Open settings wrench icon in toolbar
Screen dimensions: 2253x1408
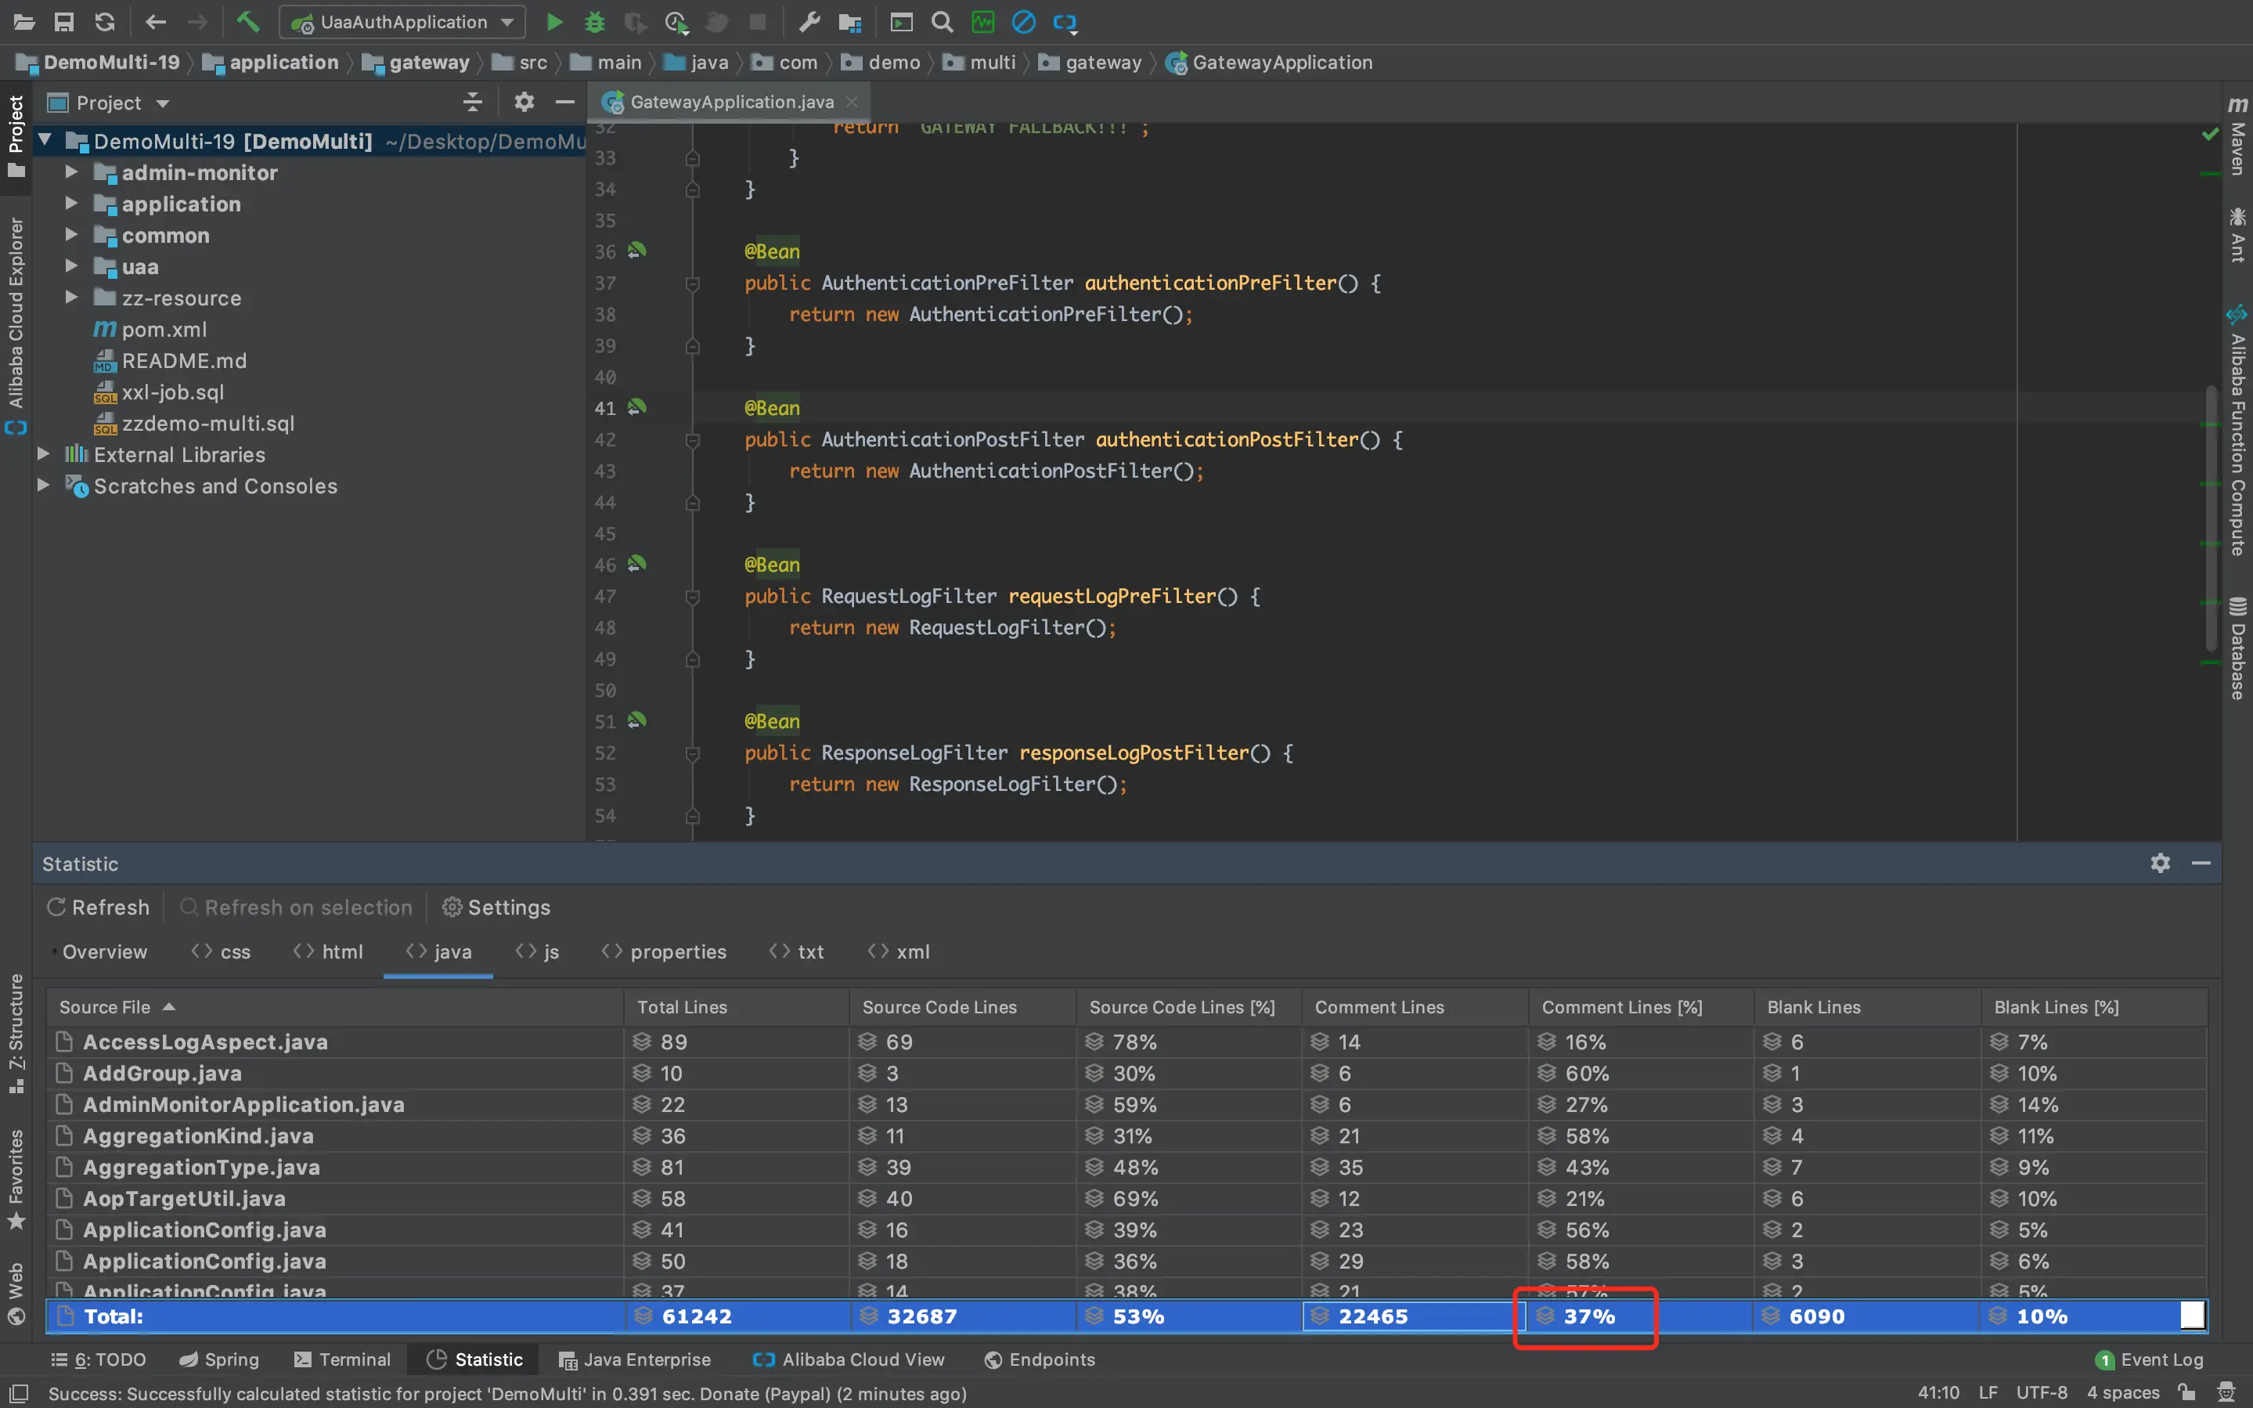point(809,21)
